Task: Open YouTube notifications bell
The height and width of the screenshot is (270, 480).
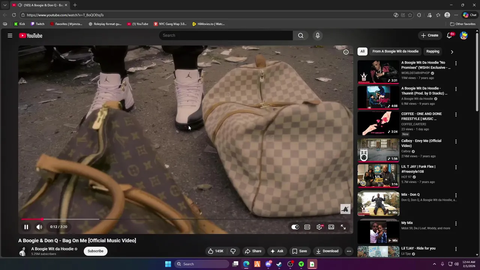Action: click(x=450, y=35)
